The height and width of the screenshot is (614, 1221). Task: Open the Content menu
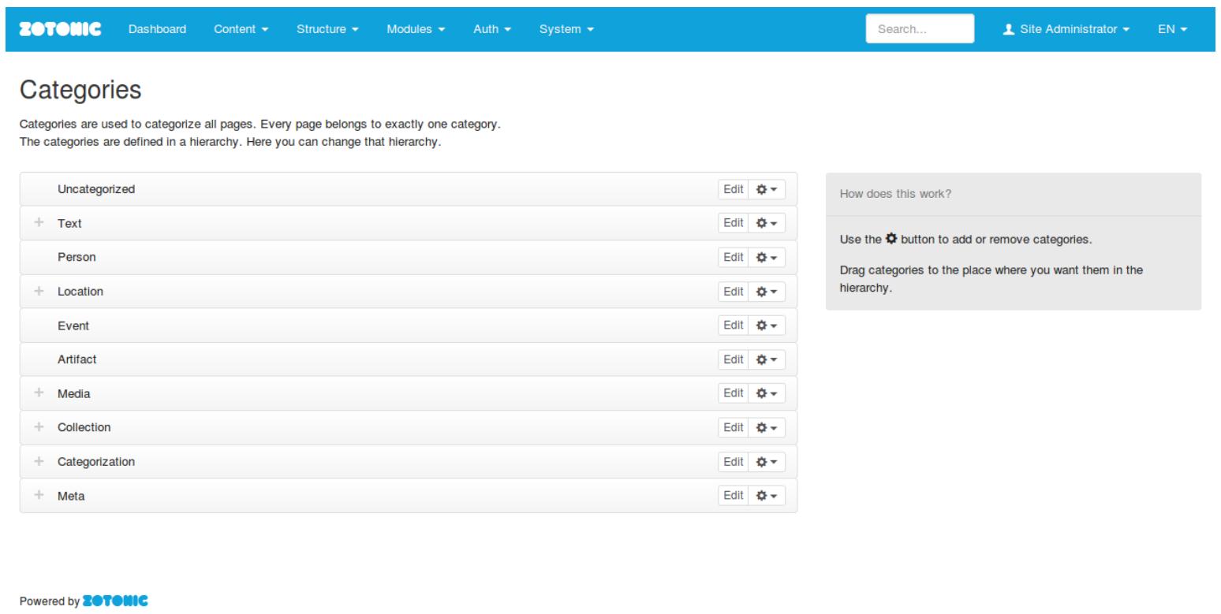pos(241,29)
